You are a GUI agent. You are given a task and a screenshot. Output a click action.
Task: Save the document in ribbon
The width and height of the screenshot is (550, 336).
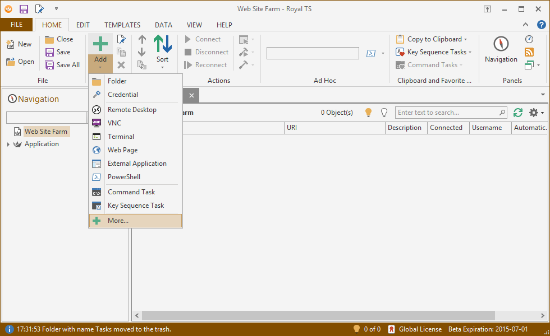[x=58, y=52]
